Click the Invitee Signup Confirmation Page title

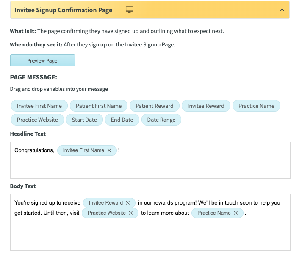tap(64, 10)
